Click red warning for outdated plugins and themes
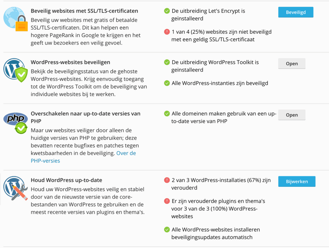The image size is (329, 248). [167, 201]
